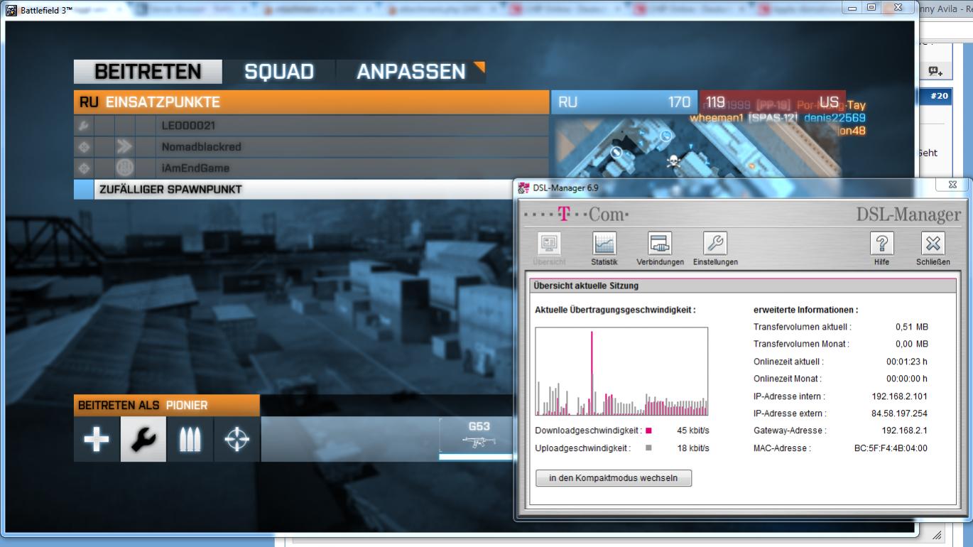The height and width of the screenshot is (547, 973).
Task: Open the Statistik icon in DSL-Manager
Action: pos(604,244)
